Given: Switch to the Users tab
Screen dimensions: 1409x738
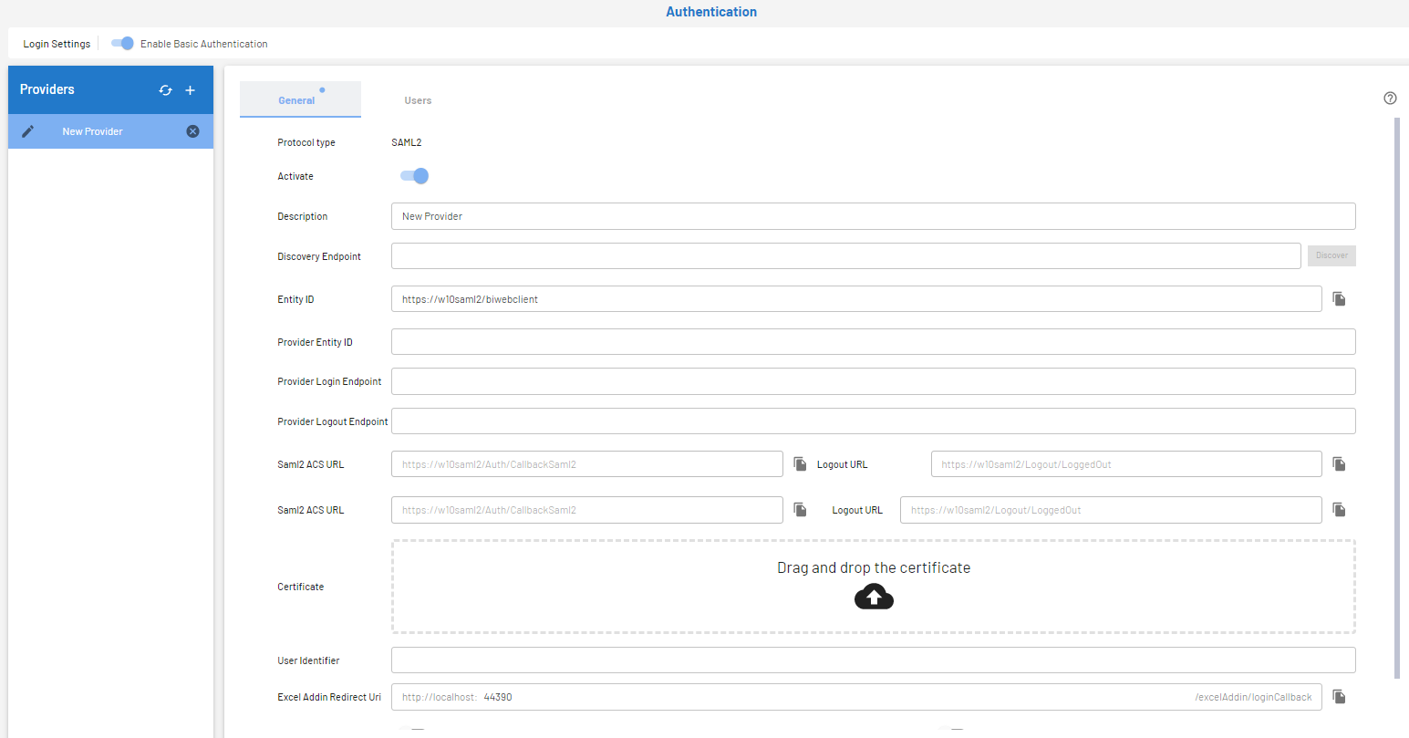Looking at the screenshot, I should click(x=418, y=100).
